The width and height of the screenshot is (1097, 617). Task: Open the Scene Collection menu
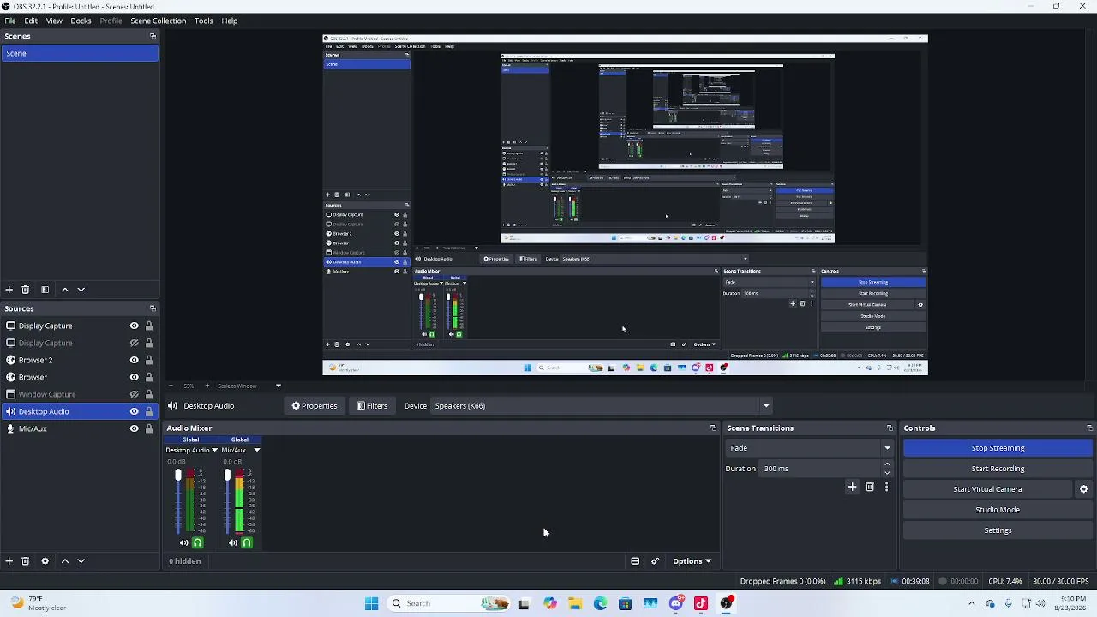coord(158,21)
